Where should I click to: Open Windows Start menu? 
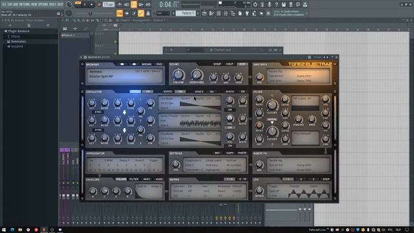coord(4,230)
